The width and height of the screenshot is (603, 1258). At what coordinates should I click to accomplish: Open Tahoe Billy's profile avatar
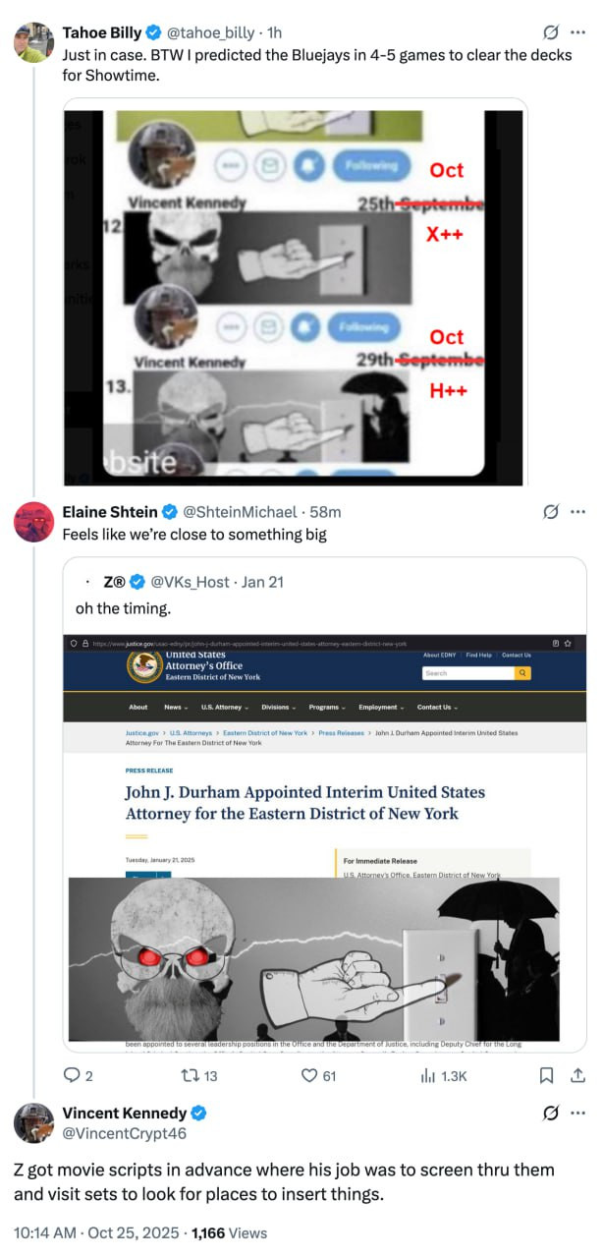point(33,42)
